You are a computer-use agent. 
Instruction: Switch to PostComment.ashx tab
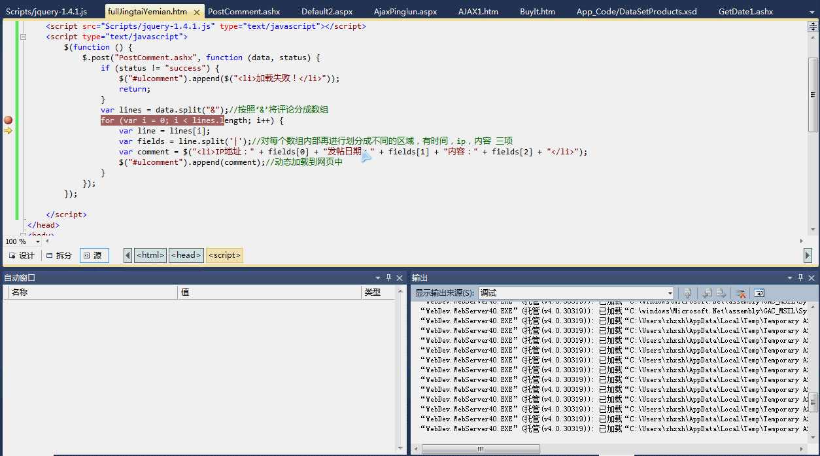pos(244,12)
